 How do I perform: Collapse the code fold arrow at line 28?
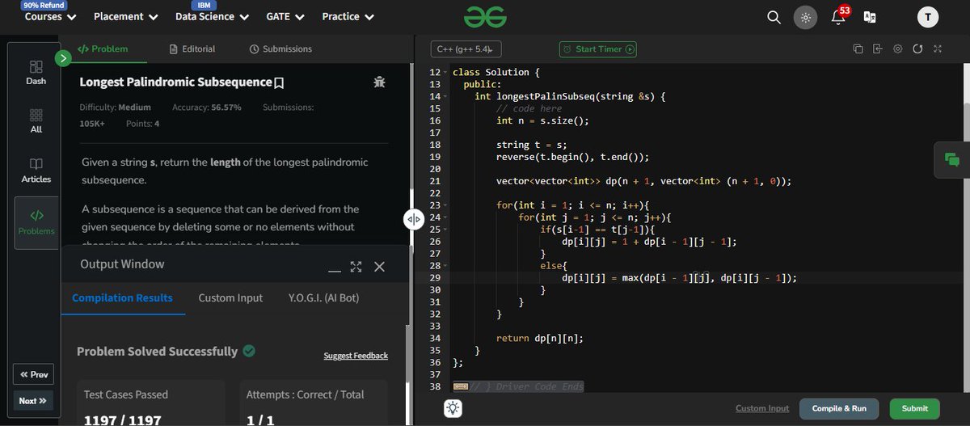coord(445,265)
